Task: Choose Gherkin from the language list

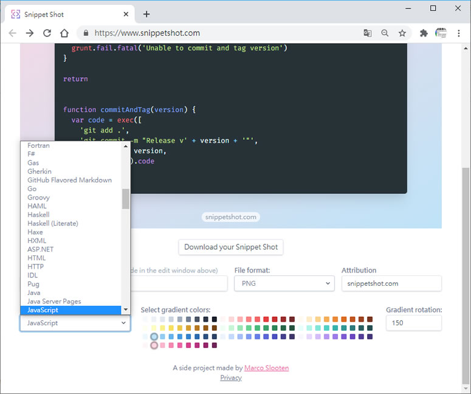Action: pyautogui.click(x=70, y=171)
